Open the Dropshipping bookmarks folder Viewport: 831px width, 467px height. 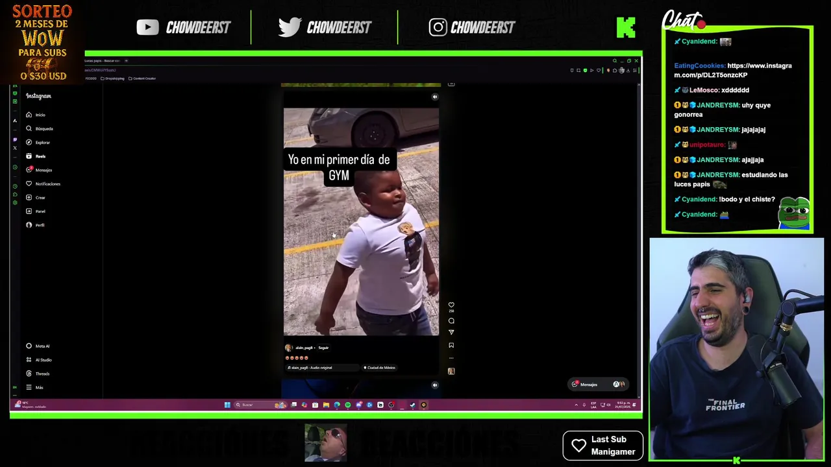coord(113,78)
